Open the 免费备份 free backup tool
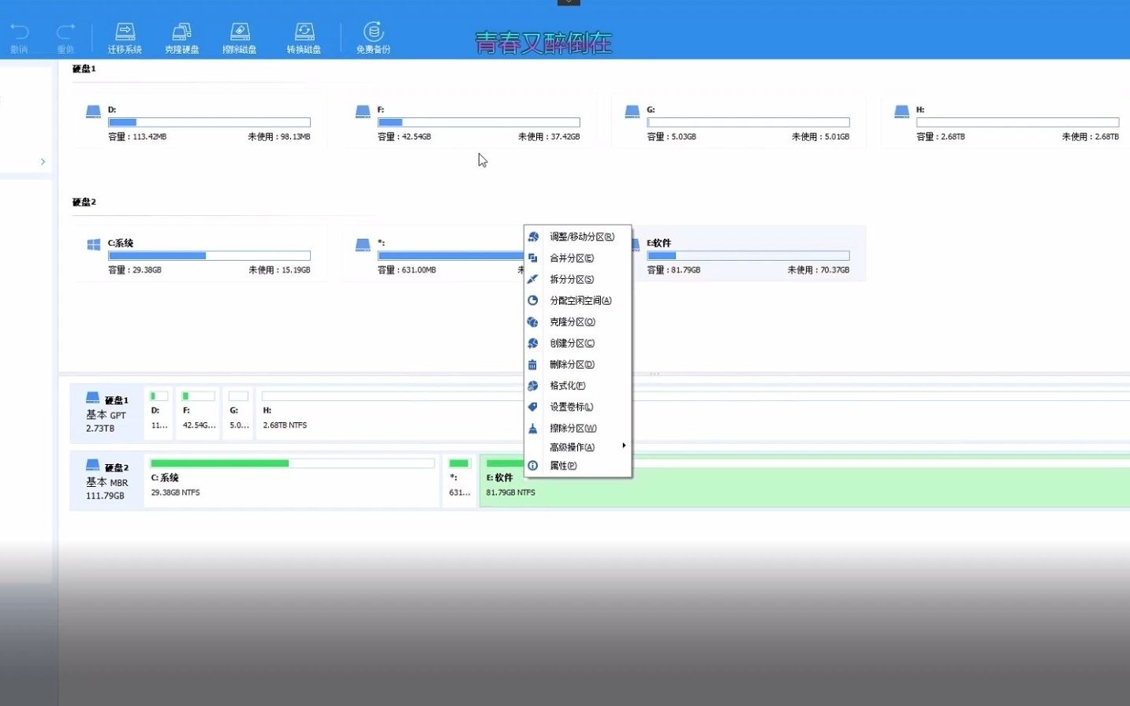Screen dimensions: 1130x706 click(373, 37)
